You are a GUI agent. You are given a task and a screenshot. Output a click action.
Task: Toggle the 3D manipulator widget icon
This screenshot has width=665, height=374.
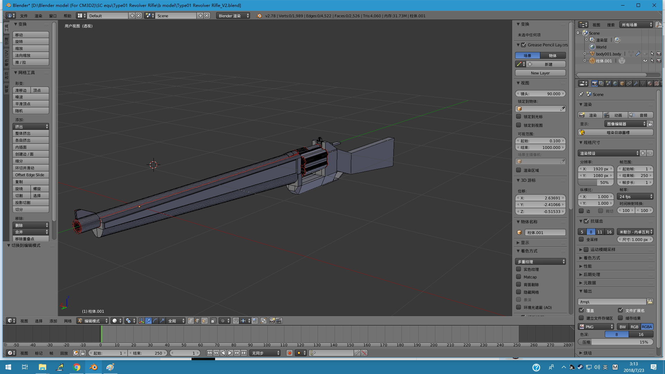(141, 321)
